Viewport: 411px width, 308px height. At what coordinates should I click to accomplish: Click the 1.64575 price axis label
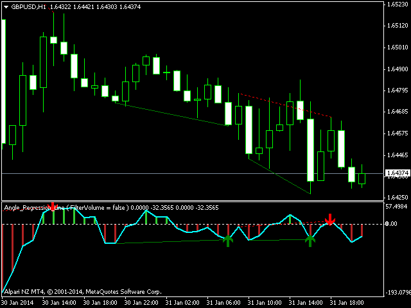point(398,133)
